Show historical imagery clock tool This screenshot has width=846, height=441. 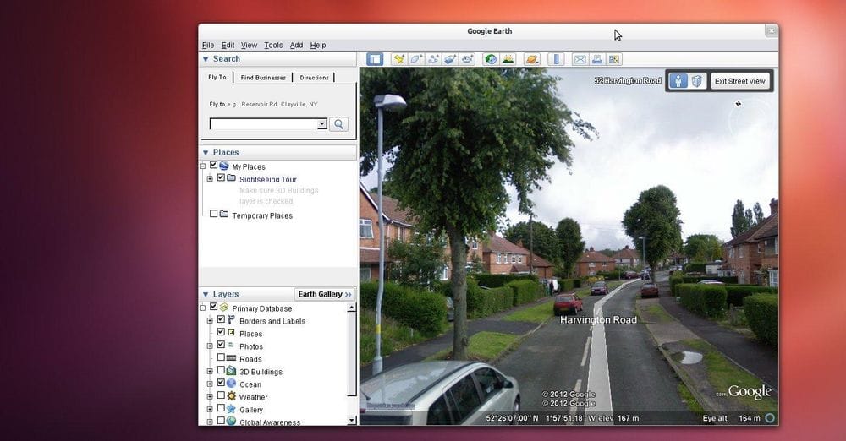[491, 59]
